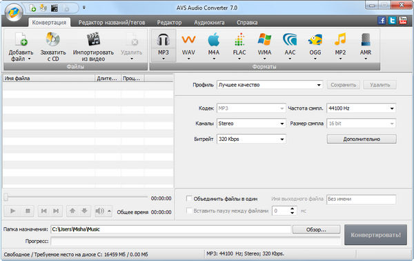Click playback position slider handle
414x261 pixels.
point(6,197)
